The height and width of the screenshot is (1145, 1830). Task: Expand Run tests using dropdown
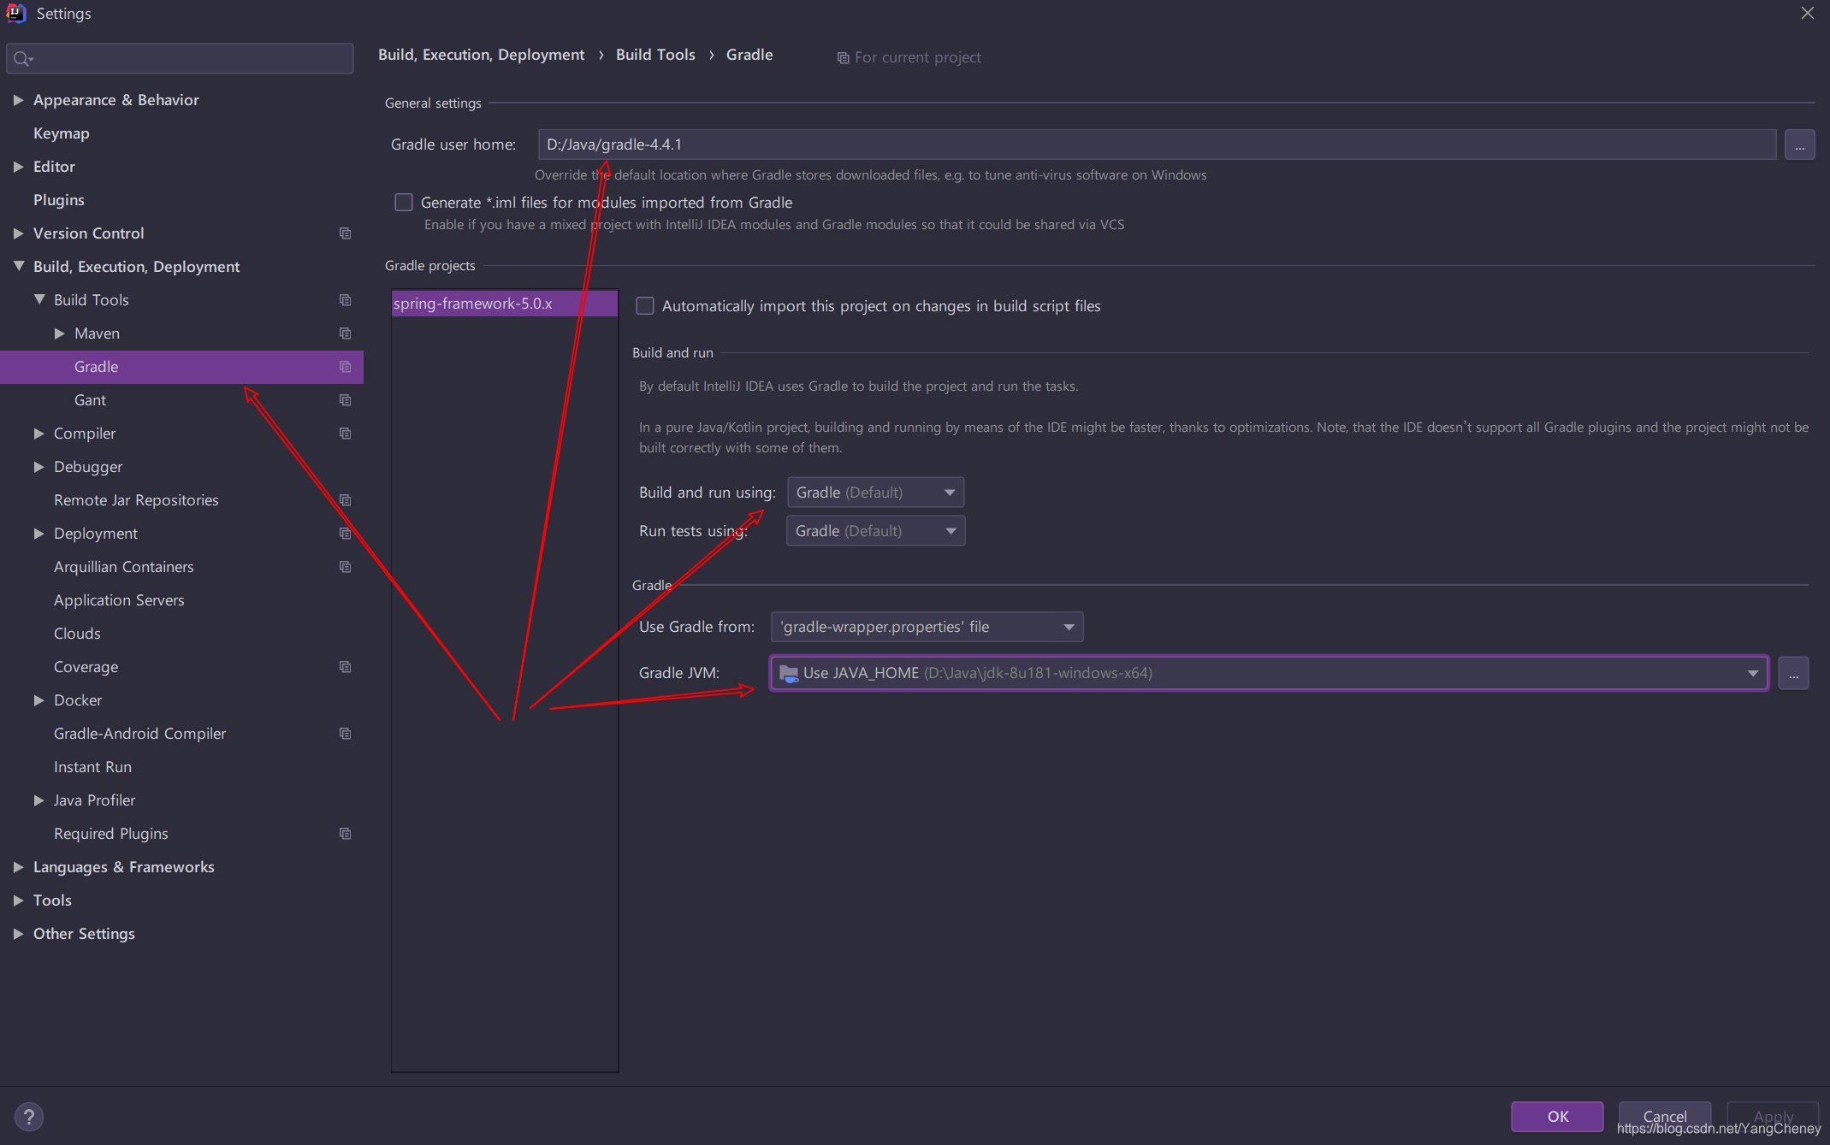(950, 530)
